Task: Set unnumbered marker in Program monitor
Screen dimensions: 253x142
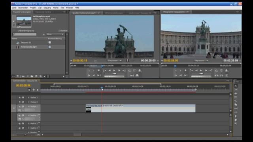Action: tap(185, 71)
